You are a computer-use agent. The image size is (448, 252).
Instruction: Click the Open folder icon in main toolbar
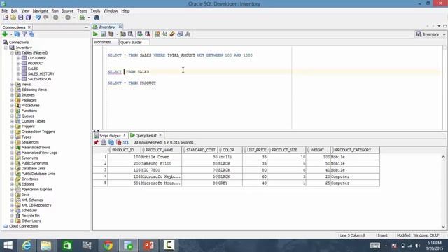click(13, 17)
